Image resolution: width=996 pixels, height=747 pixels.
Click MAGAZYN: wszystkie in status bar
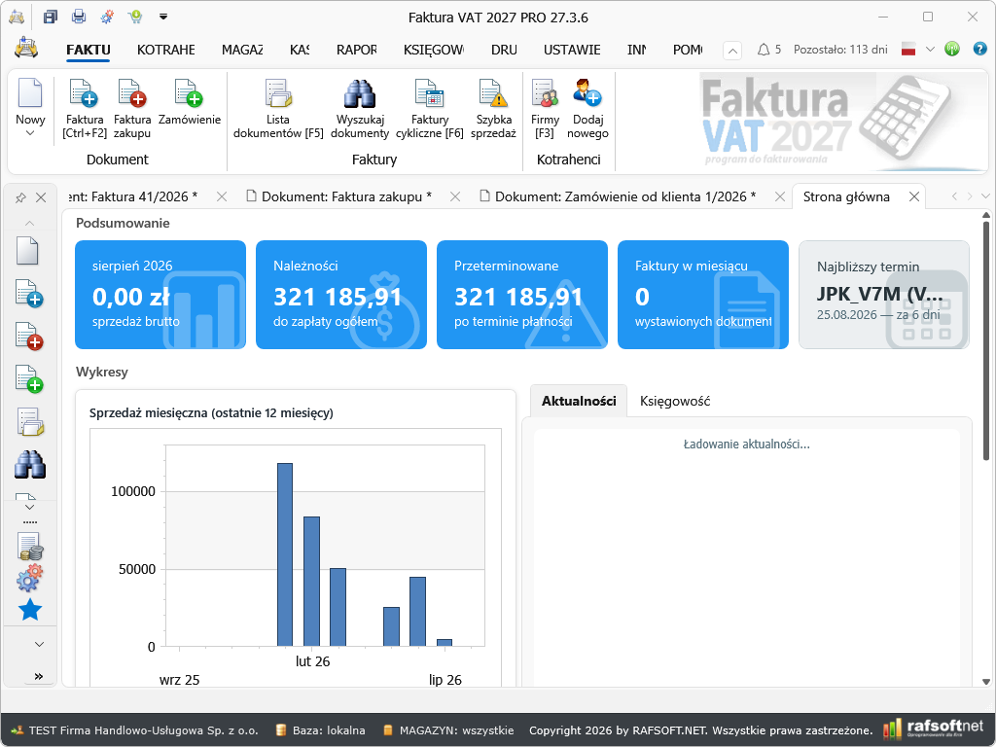448,730
